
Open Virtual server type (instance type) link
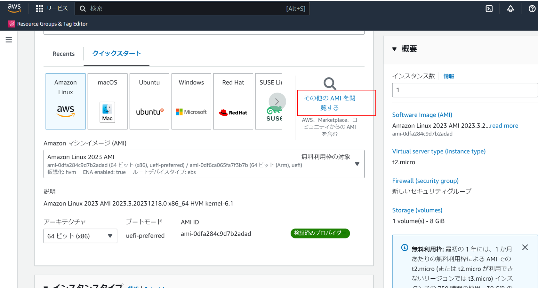[x=439, y=151]
